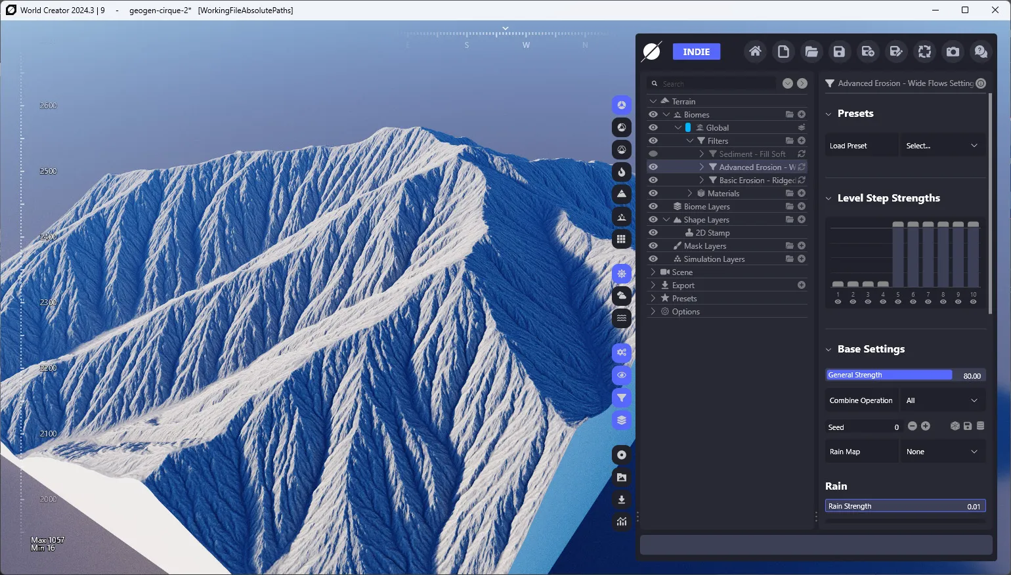
Task: Save the project with the floppy disk icon
Action: coord(840,51)
